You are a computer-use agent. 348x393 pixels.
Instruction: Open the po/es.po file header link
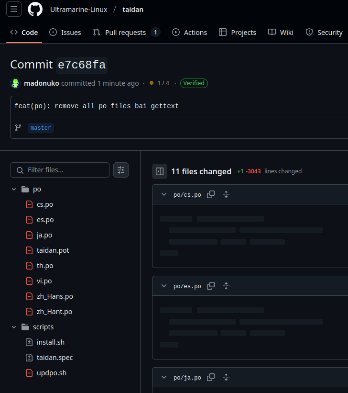click(187, 286)
